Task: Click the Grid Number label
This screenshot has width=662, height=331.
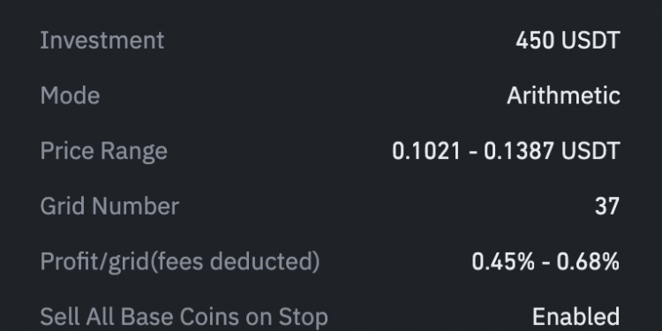Action: click(x=109, y=207)
